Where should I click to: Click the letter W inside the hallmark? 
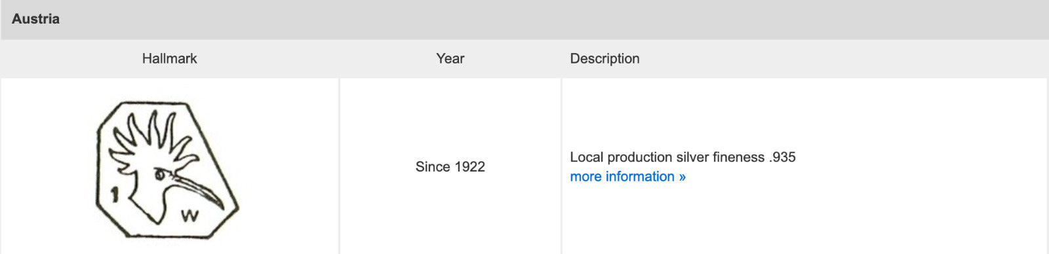(x=189, y=215)
